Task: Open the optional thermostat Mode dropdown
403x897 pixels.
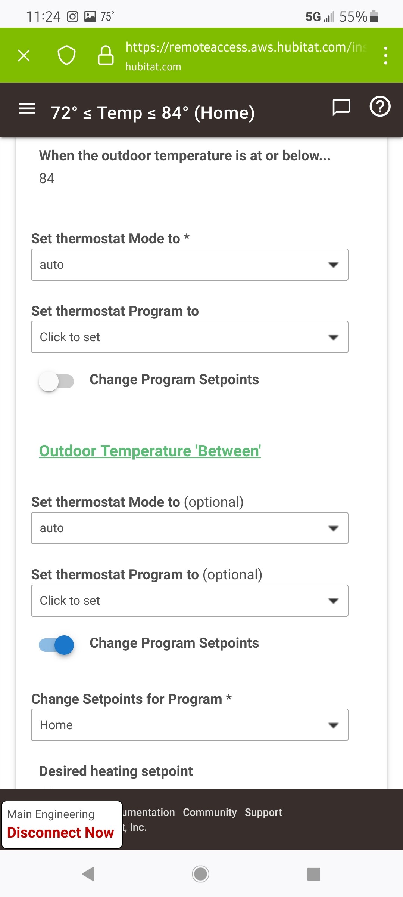Action: coord(190,528)
